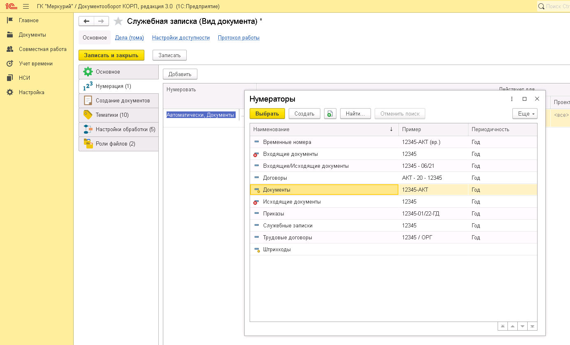570x345 pixels.
Task: Open the Совместная работа section
Action: pos(42,49)
